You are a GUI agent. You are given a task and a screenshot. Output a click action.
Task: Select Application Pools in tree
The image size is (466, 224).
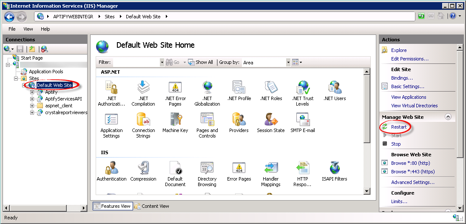pos(46,72)
